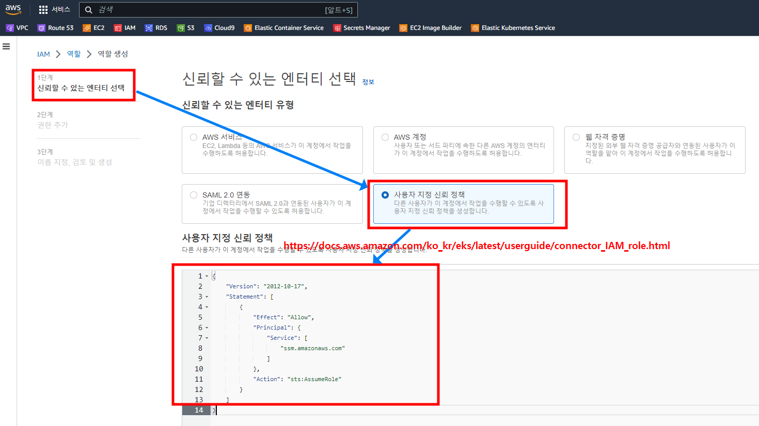Click the "Statement": [ line
The width and height of the screenshot is (759, 426).
tap(250, 297)
